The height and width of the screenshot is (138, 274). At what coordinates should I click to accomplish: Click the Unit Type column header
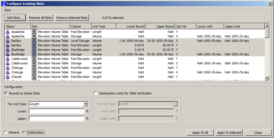(104, 26)
